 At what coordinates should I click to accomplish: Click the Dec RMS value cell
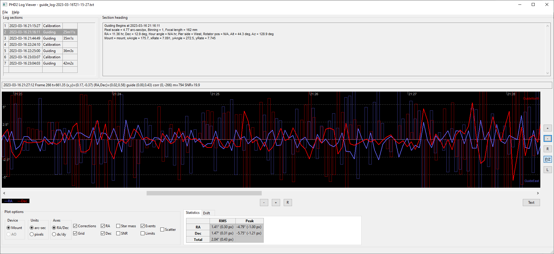222,233
